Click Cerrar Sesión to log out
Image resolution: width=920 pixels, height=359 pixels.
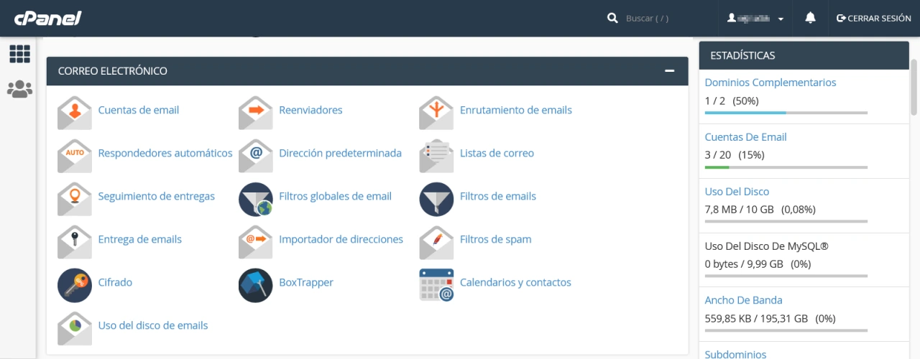point(874,18)
